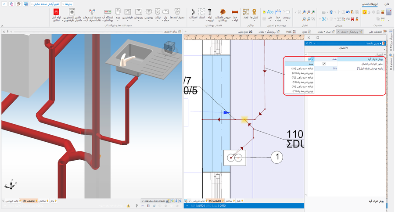The width and height of the screenshot is (395, 212).
Task: Switch to the H&E document tab
Action: (291, 32)
